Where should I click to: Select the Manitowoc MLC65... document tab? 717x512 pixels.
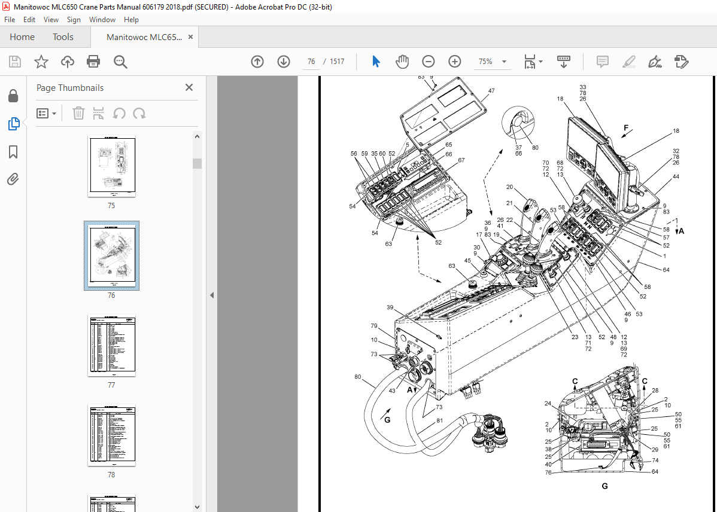coord(144,37)
